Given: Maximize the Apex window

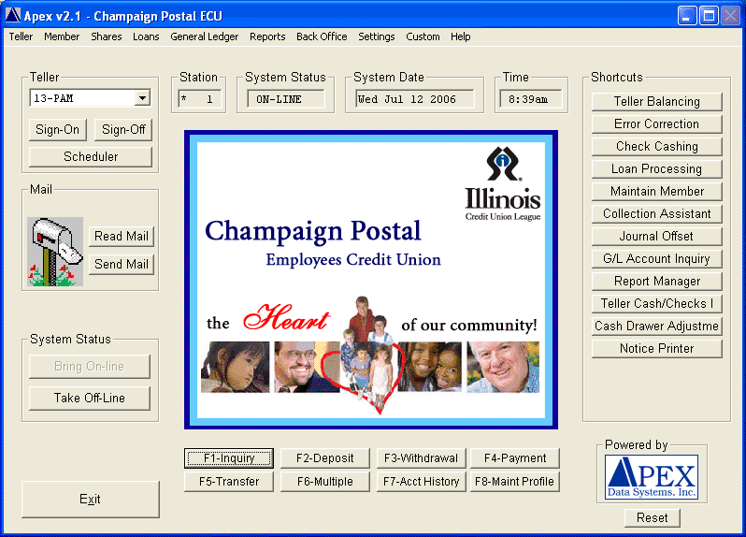Looking at the screenshot, I should point(709,16).
